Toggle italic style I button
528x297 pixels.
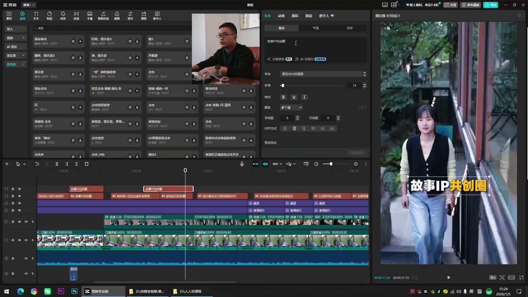tap(304, 97)
